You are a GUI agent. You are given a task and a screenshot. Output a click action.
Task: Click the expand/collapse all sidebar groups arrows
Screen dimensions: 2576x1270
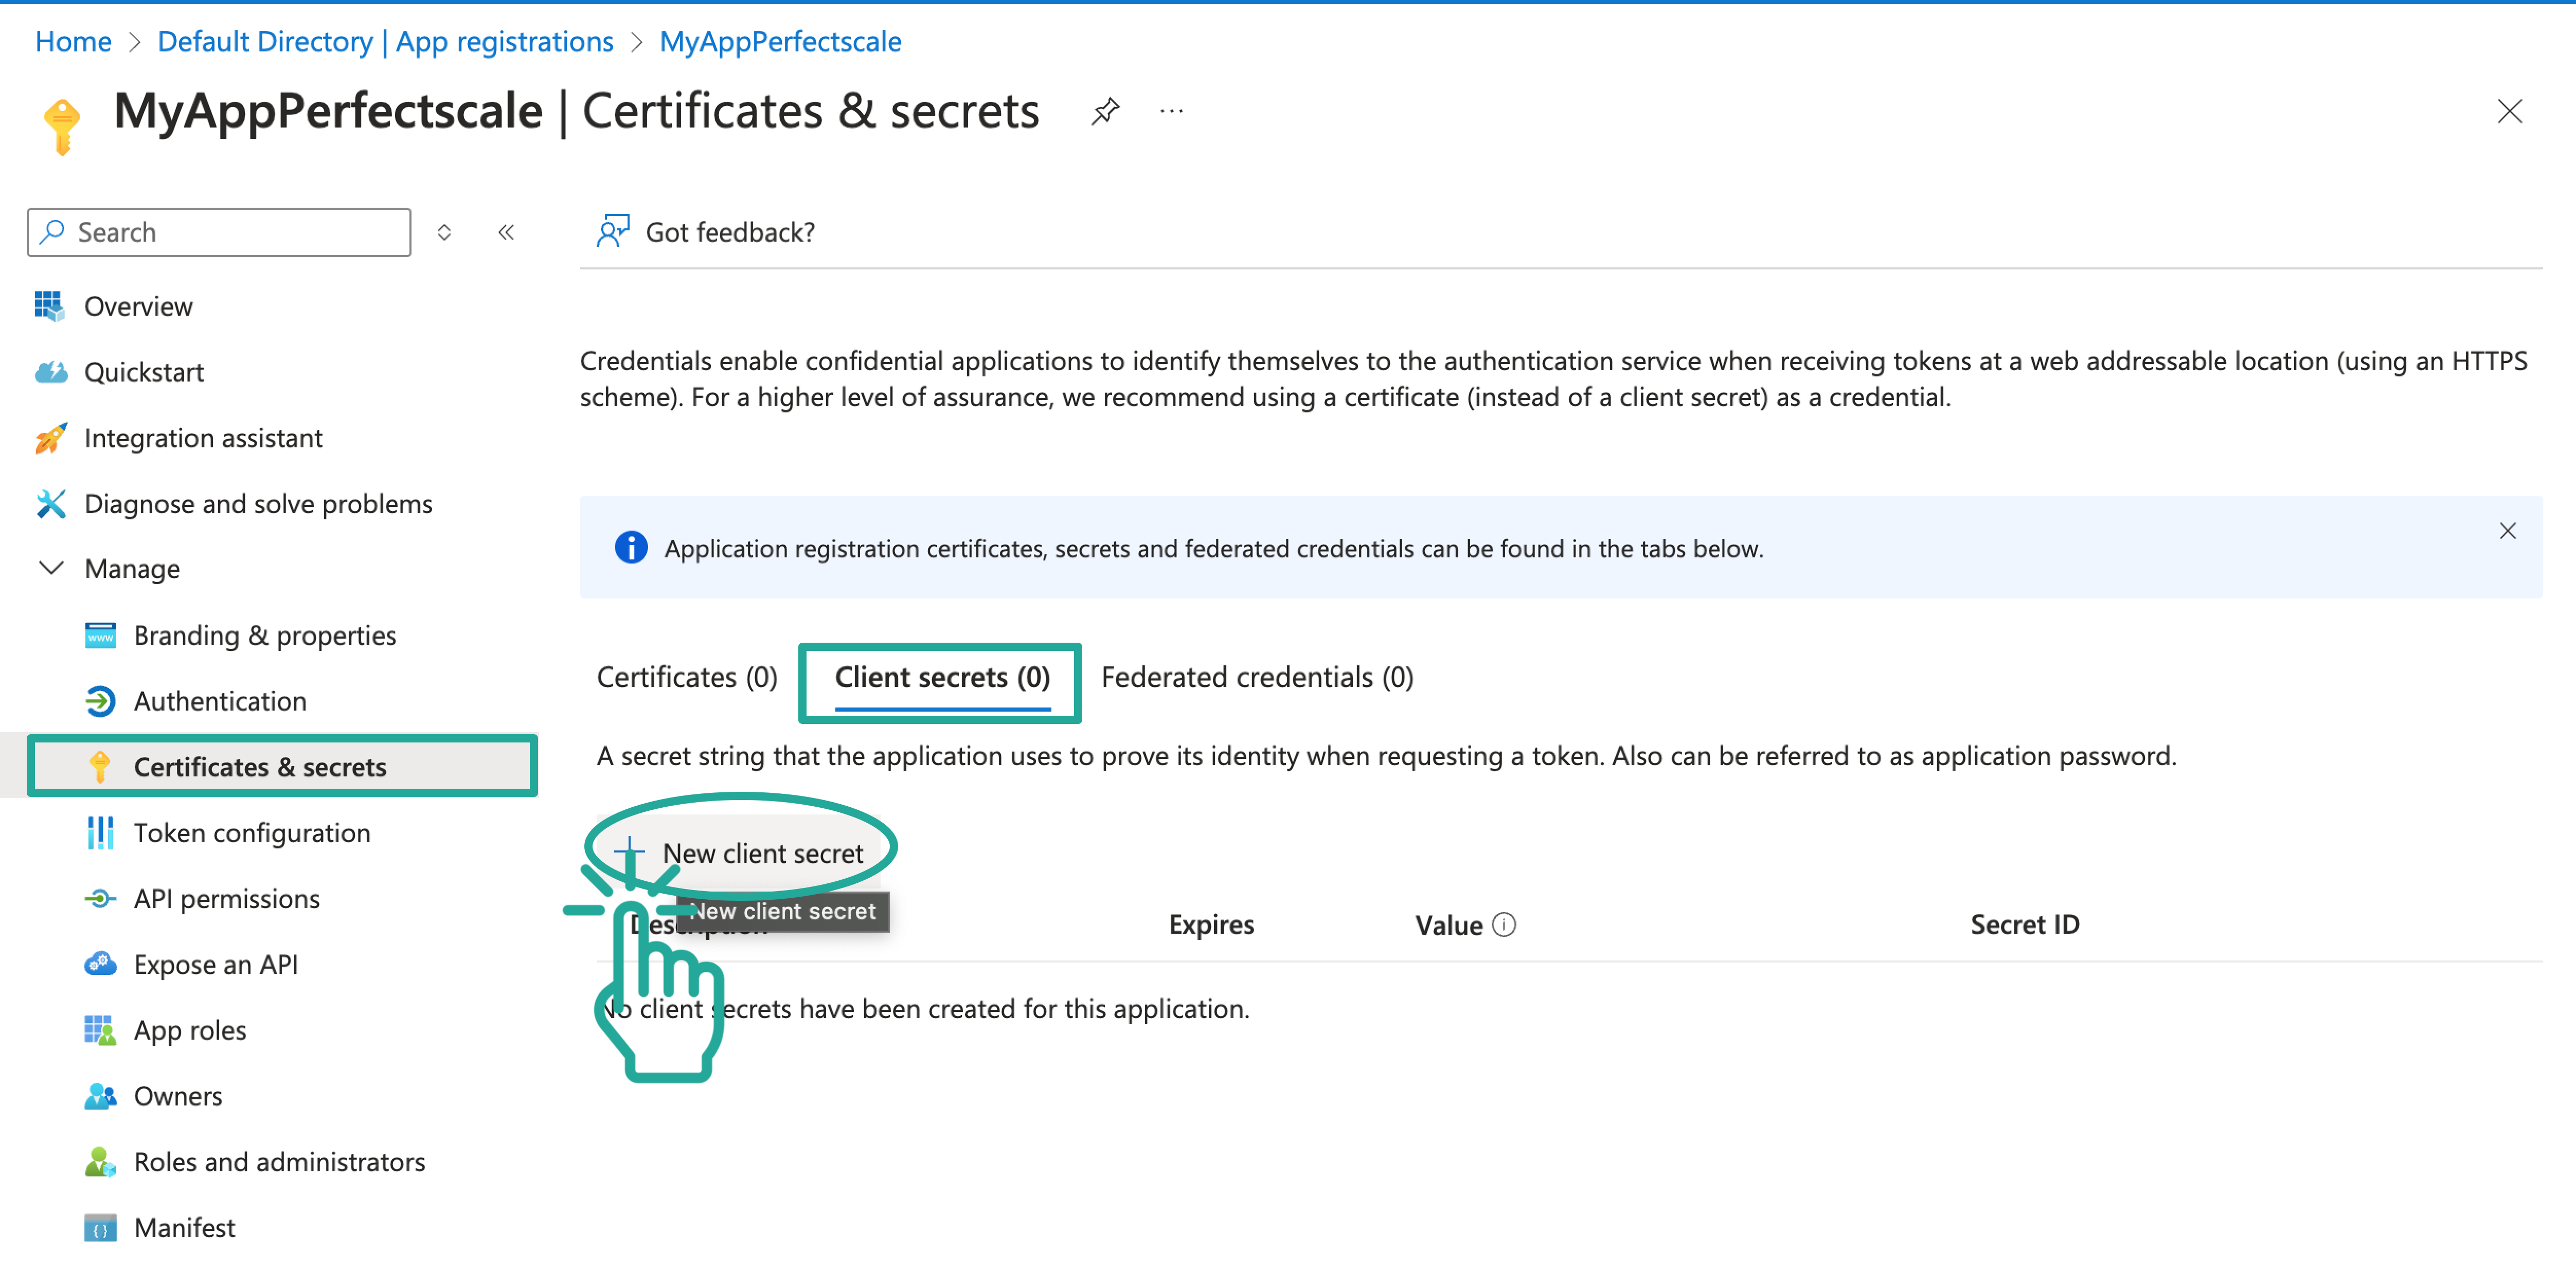444,232
